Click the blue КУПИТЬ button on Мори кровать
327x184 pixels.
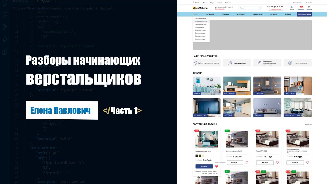[x=204, y=166]
